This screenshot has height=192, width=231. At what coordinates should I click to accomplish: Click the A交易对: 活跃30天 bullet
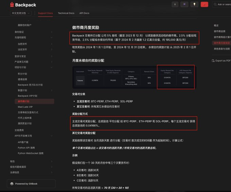tap(88, 170)
